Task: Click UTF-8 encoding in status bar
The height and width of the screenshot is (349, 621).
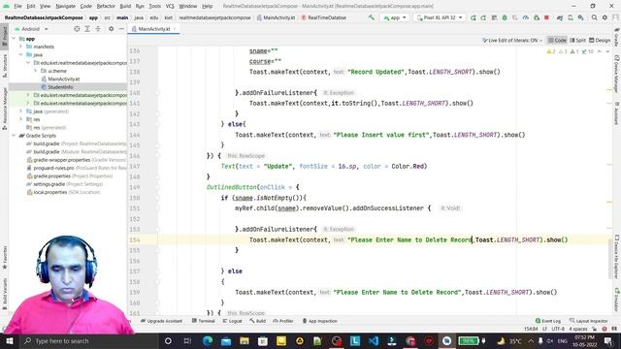Action: point(558,329)
